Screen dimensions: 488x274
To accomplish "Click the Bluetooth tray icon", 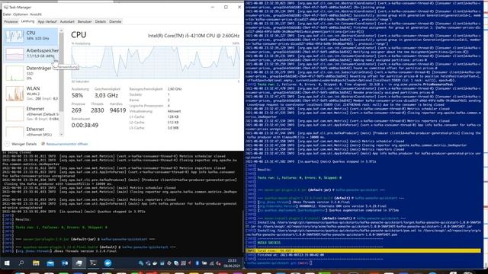I will pyautogui.click(x=197, y=263).
